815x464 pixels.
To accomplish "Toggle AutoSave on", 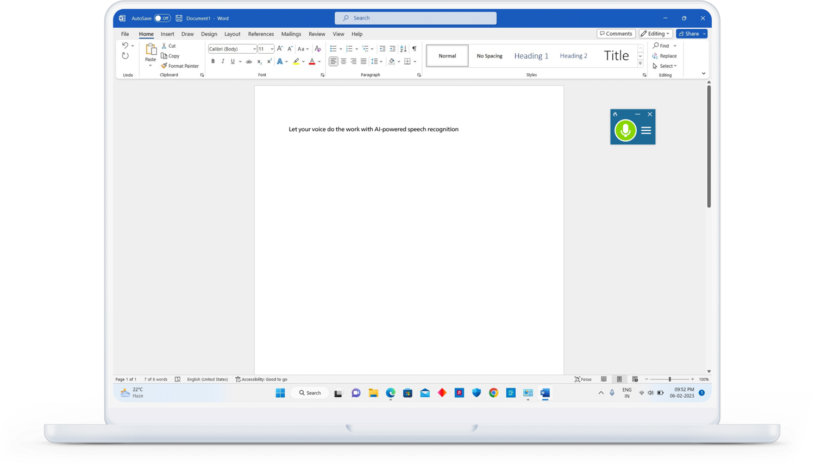I will click(x=162, y=18).
